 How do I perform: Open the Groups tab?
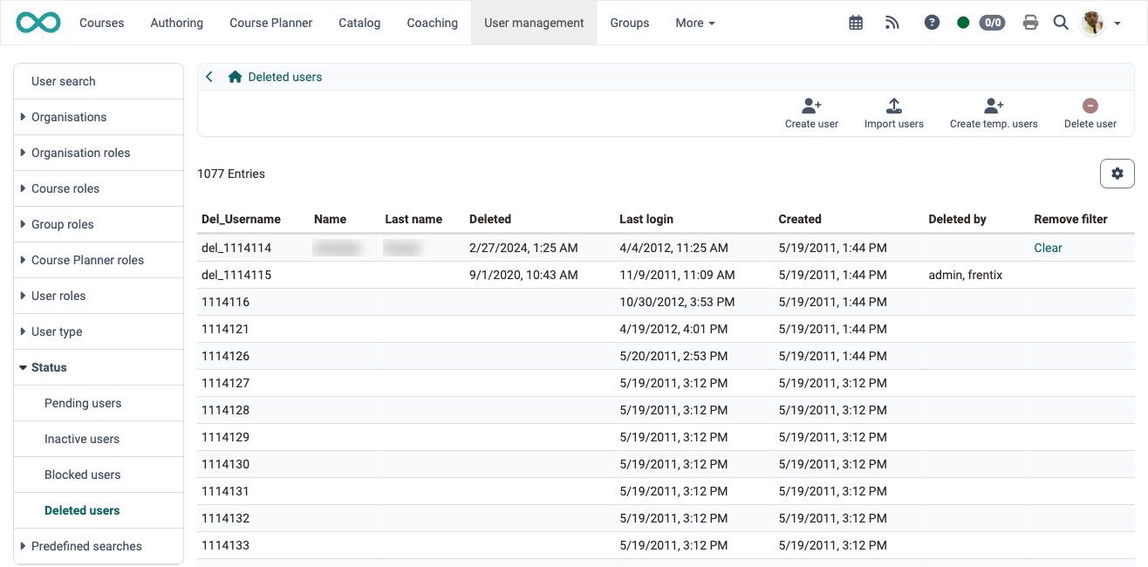pyautogui.click(x=630, y=23)
